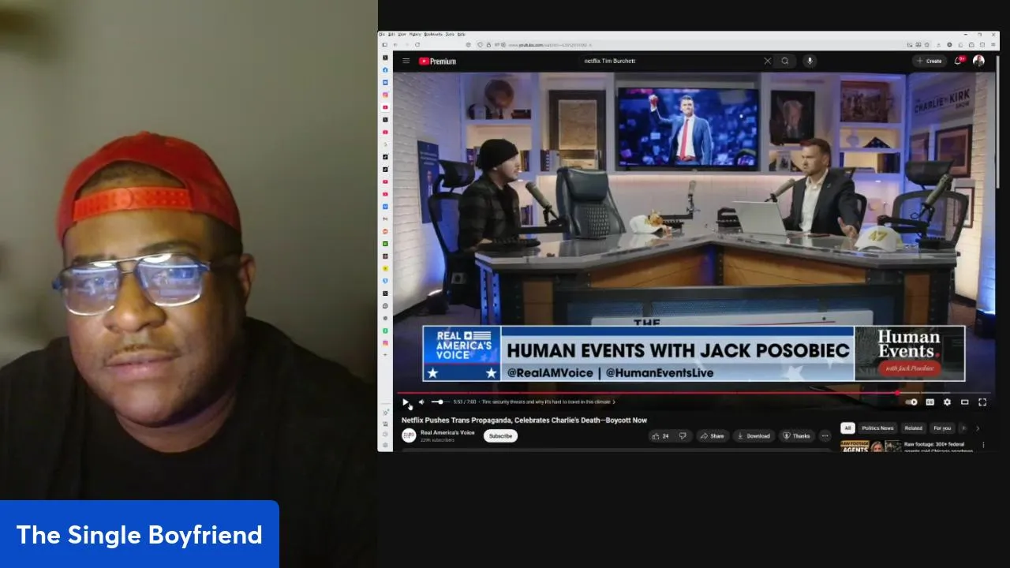Switch to theater mode

[x=964, y=402]
